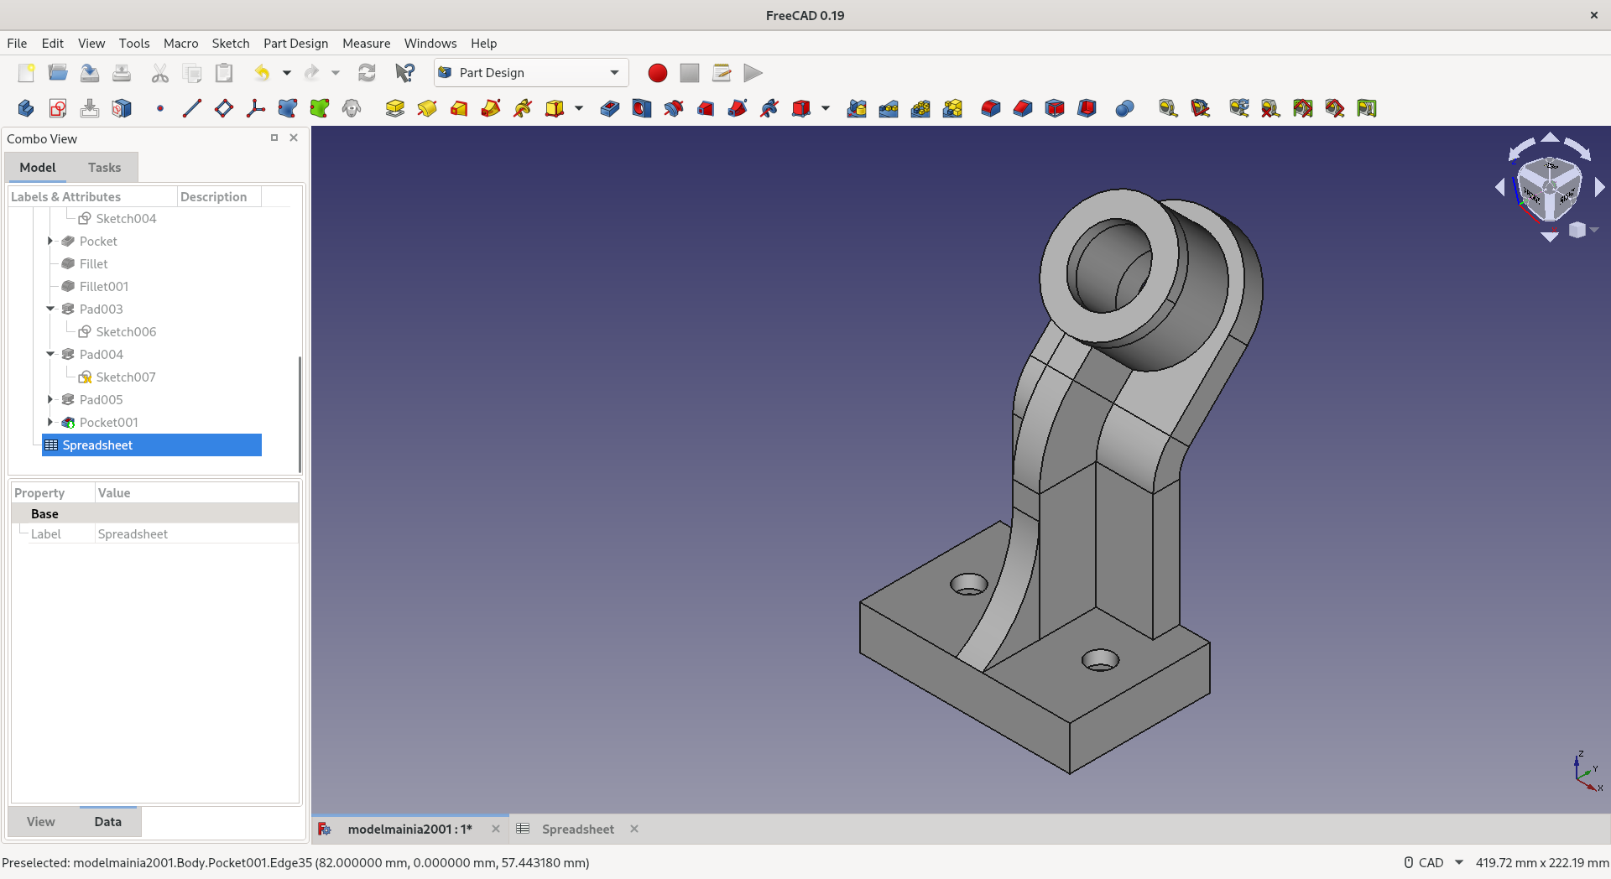This screenshot has width=1611, height=879.
Task: Select the Pocket tool in toolbar
Action: click(610, 108)
